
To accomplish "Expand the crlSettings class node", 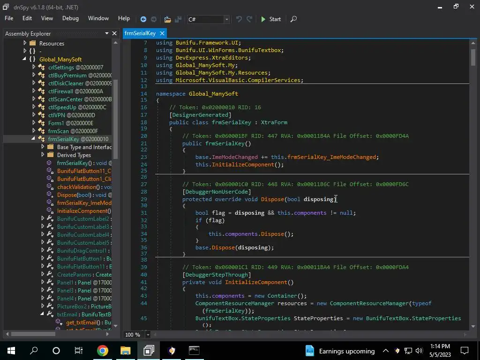I will 34,67.
